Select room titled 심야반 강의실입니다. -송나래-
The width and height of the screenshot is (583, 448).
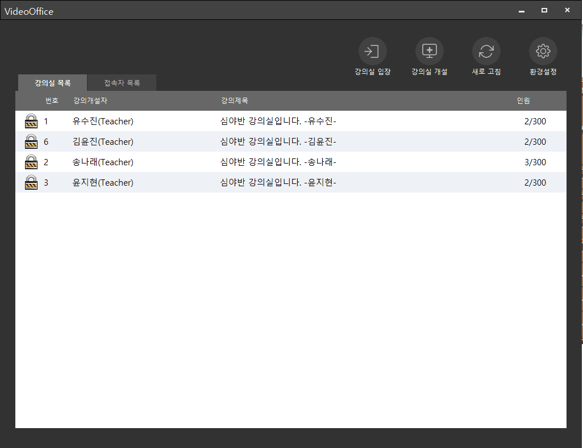pyautogui.click(x=278, y=162)
